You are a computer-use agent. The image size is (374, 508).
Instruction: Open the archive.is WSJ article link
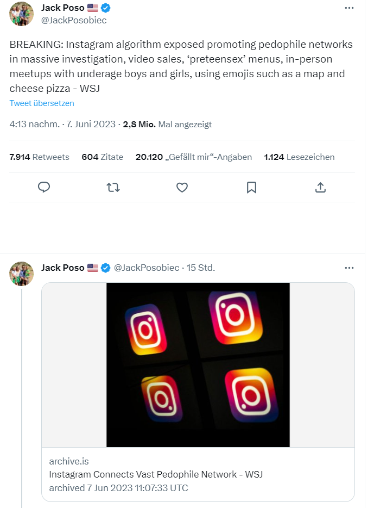tap(156, 474)
